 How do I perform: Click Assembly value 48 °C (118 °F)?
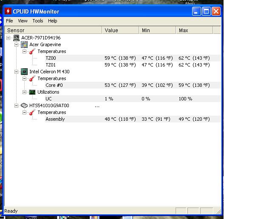(x=120, y=119)
